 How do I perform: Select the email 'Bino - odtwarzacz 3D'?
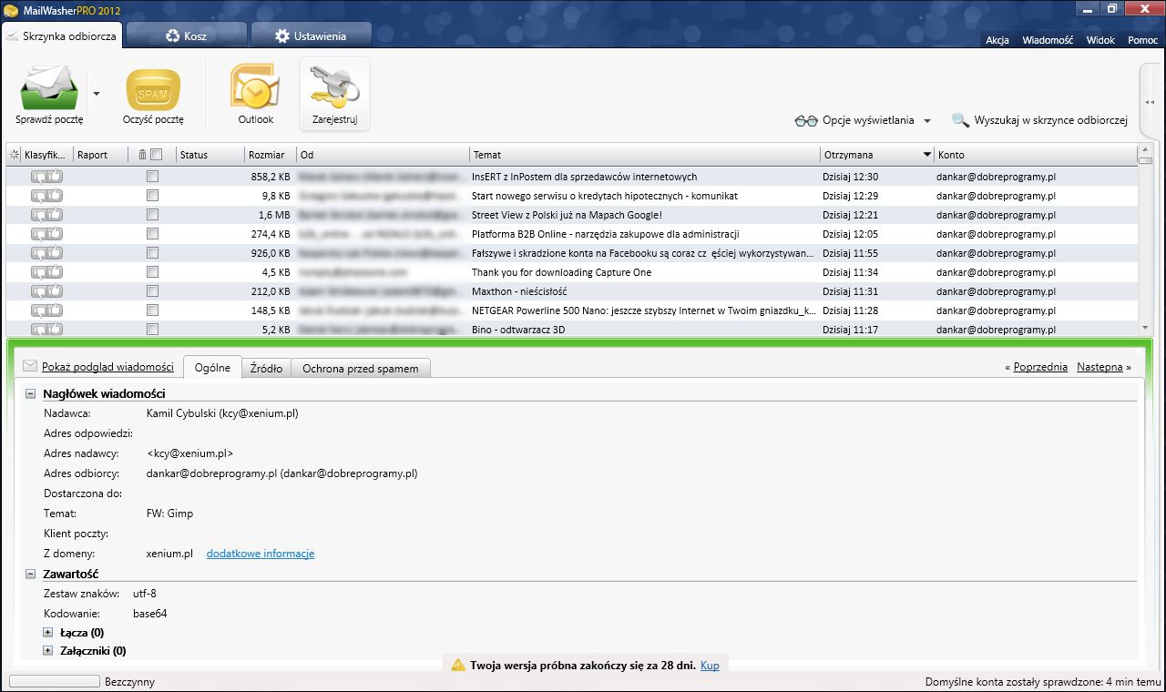tap(571, 329)
